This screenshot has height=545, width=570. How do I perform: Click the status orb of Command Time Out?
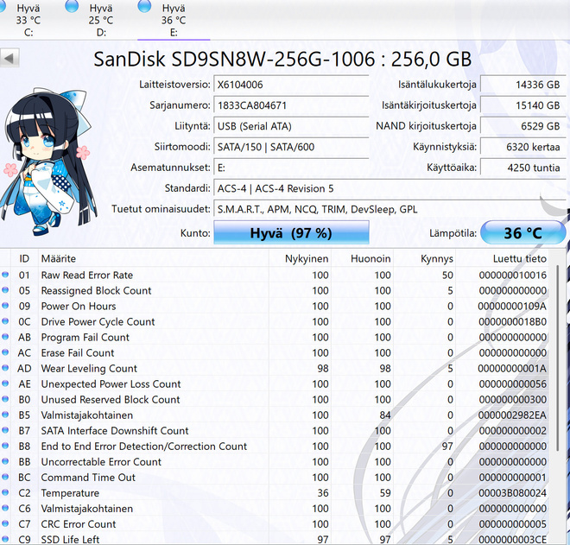(5, 477)
